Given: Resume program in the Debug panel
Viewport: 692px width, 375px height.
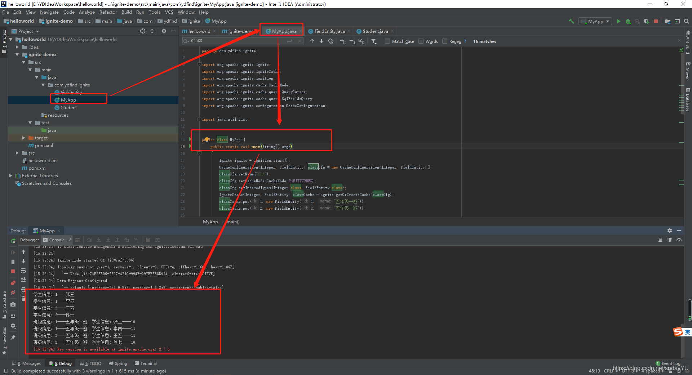Looking at the screenshot, I should (13, 252).
